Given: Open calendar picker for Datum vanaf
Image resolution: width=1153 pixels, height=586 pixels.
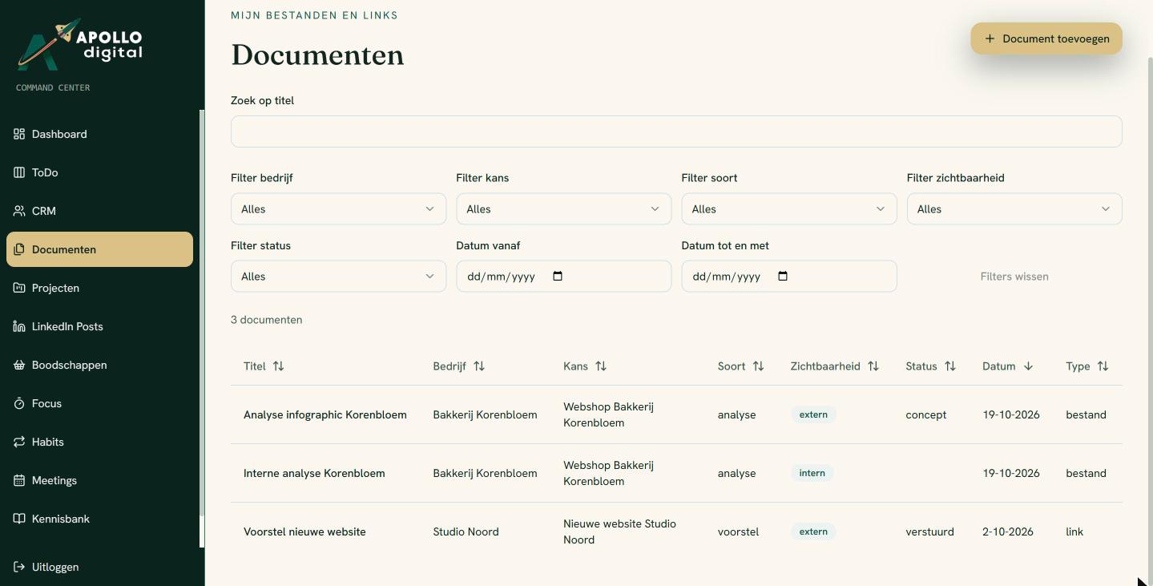Looking at the screenshot, I should tap(558, 277).
